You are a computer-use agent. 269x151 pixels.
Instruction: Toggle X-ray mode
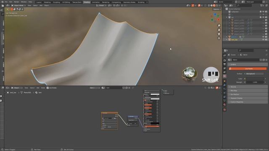tap(206, 5)
